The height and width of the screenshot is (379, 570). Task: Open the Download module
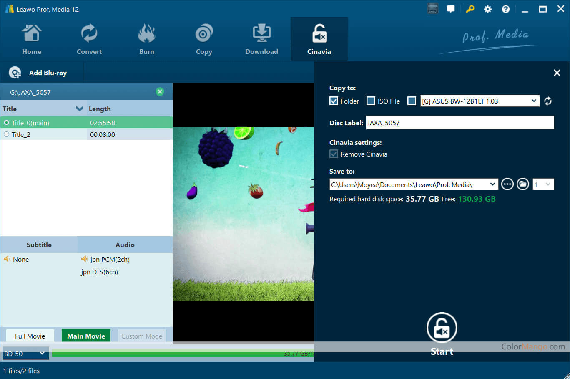[261, 40]
